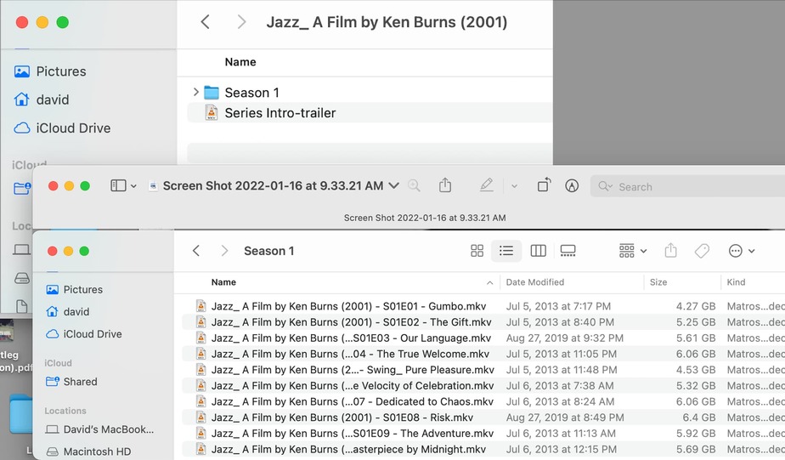Toggle sort direction arrow in Name column
Viewport: 785px width, 460px height.
coord(489,283)
